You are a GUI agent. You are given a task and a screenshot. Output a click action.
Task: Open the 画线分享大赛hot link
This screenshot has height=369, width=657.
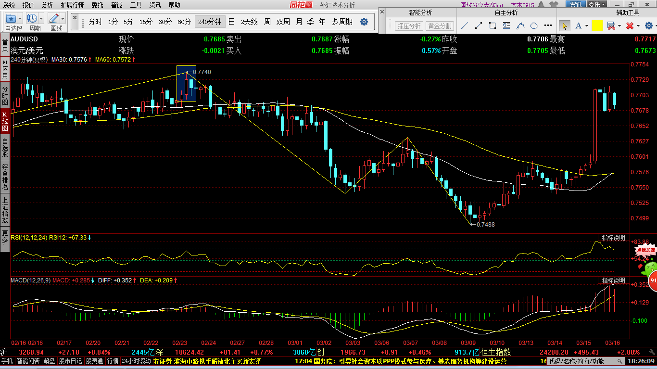[x=482, y=5]
